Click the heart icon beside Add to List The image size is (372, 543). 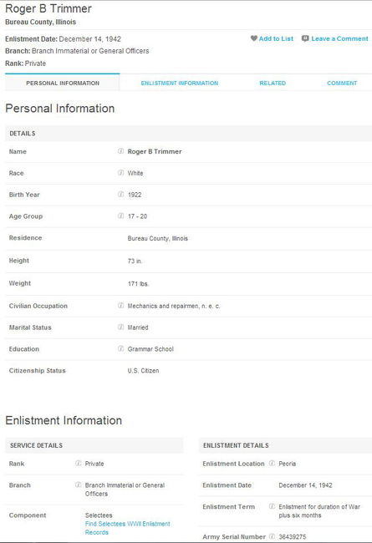click(x=254, y=38)
